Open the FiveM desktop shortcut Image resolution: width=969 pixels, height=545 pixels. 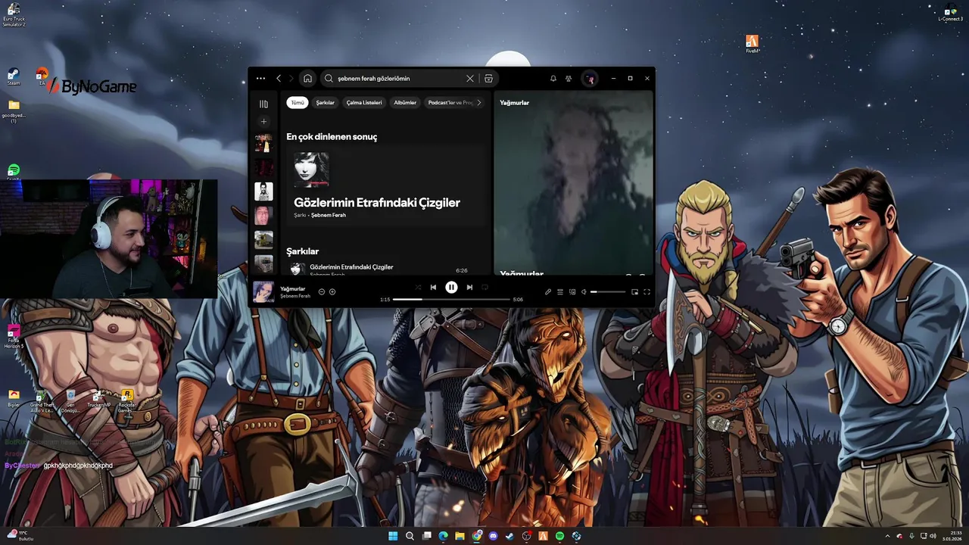pyautogui.click(x=752, y=44)
